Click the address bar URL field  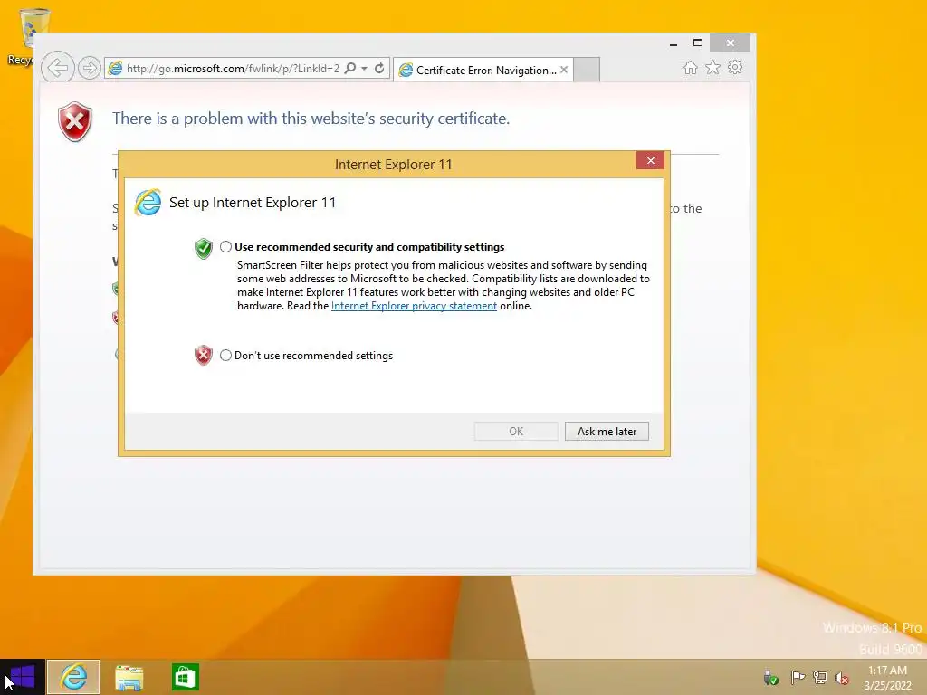(x=233, y=69)
